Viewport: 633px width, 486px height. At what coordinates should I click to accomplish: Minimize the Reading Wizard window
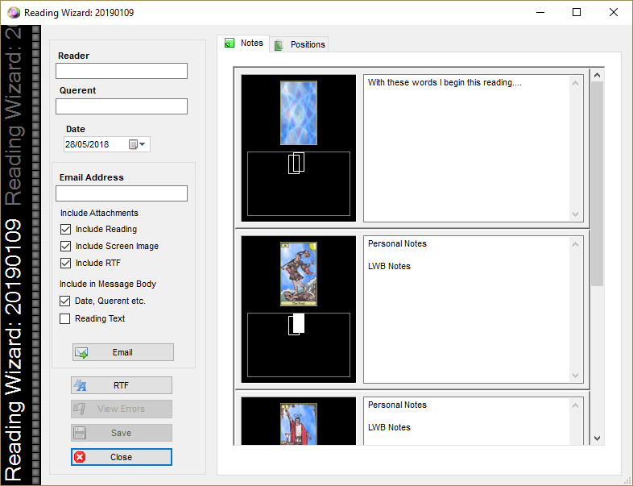[540, 13]
